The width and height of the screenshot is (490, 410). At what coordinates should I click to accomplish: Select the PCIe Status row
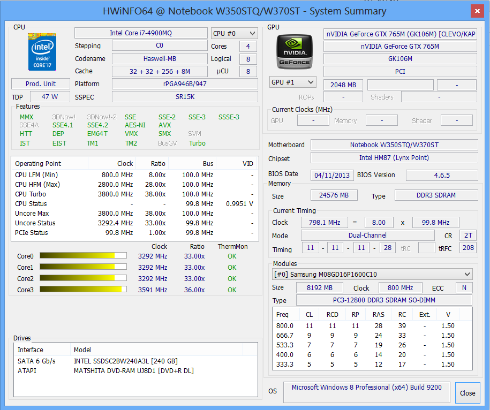tap(135, 233)
